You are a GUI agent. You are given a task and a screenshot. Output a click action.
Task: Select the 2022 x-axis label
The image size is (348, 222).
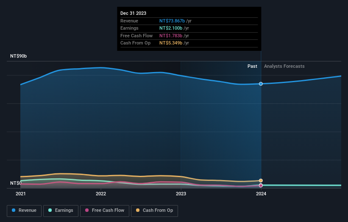[x=101, y=194]
